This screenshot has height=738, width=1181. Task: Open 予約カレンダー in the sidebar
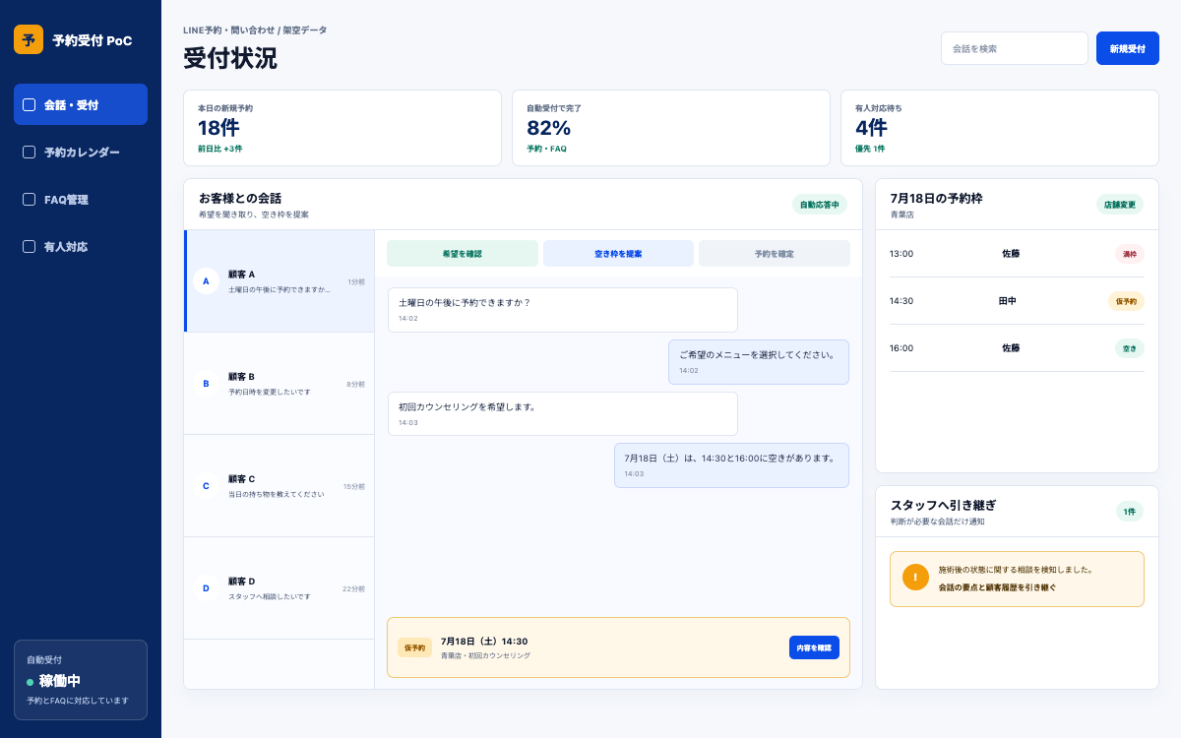(x=81, y=152)
